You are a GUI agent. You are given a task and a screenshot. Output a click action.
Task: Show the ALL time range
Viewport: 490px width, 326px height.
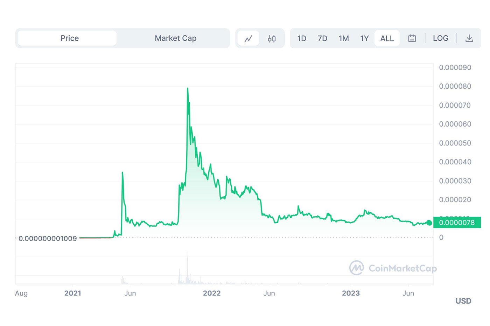pyautogui.click(x=387, y=39)
